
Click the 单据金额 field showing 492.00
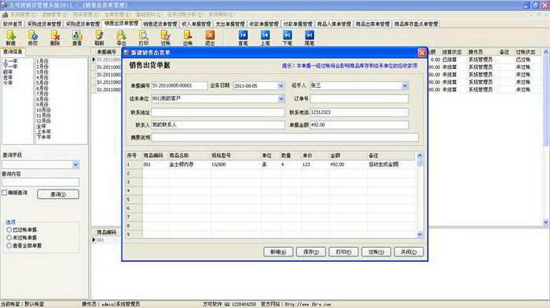tap(359, 125)
